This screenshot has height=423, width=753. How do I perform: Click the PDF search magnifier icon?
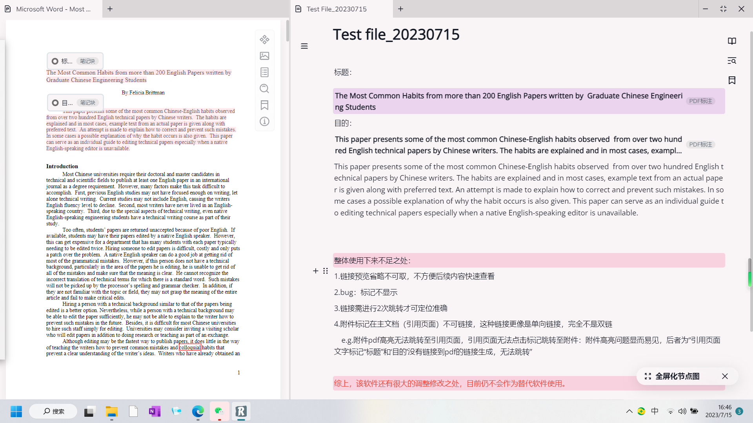[264, 89]
